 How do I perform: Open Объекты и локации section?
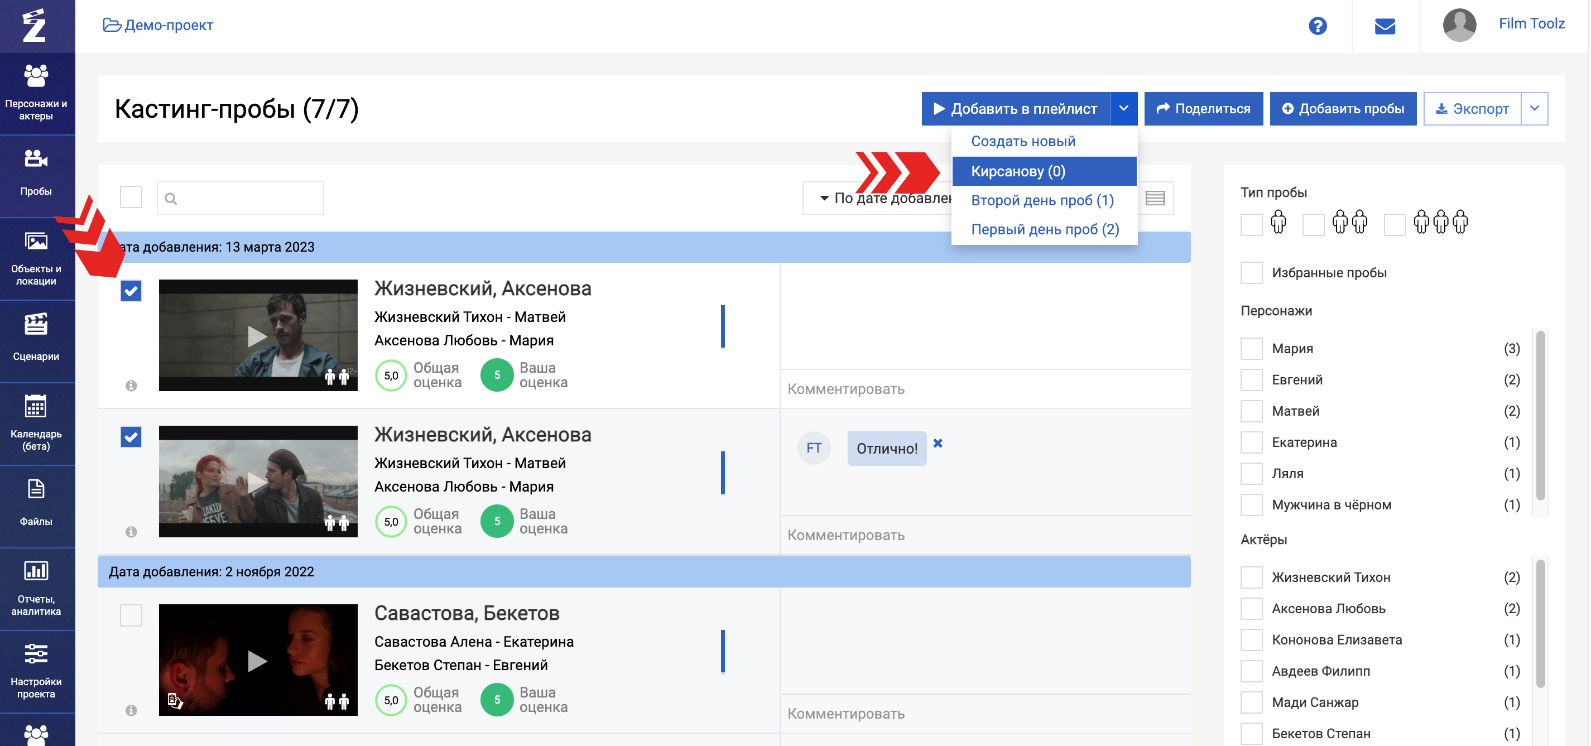pyautogui.click(x=36, y=258)
